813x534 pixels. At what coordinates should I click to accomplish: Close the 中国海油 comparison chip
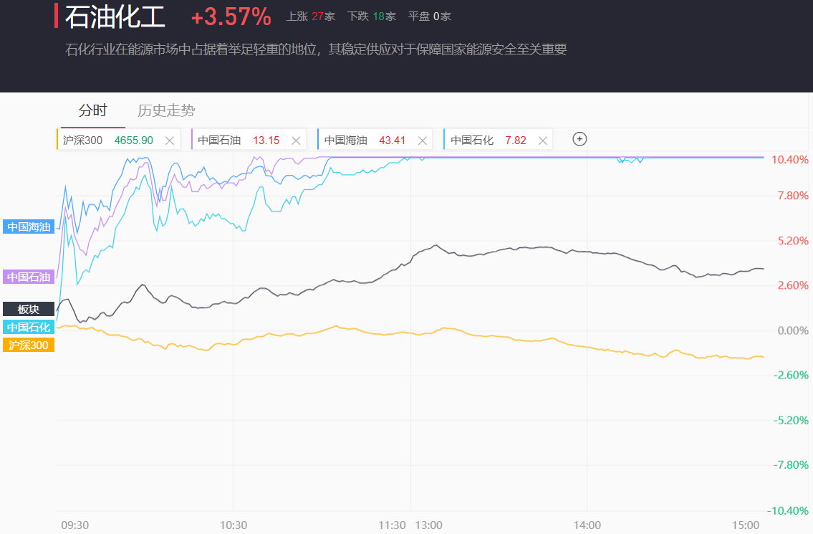422,140
